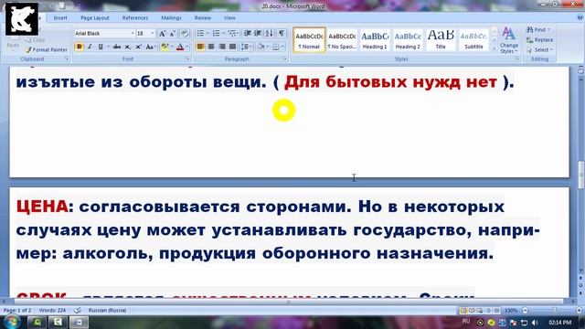Increase paragraph indent
This screenshot has width=585, height=329.
pyautogui.click(x=258, y=34)
